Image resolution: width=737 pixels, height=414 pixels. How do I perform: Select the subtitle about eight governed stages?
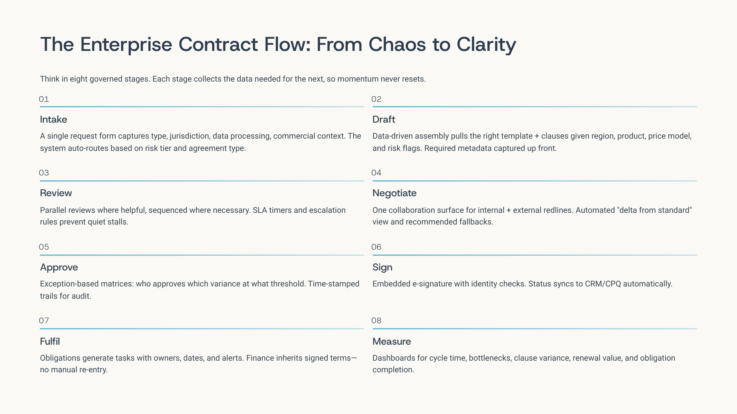click(x=233, y=79)
